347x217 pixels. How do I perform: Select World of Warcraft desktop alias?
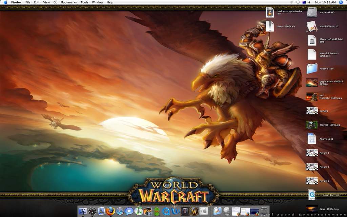(312, 26)
